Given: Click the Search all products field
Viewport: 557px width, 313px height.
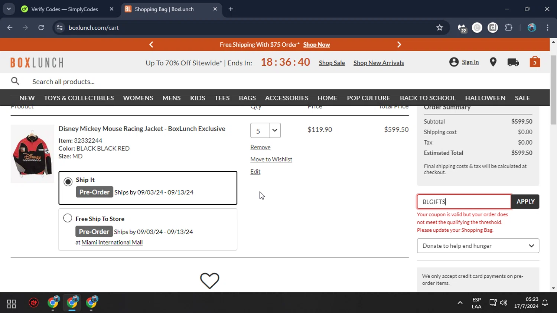Looking at the screenshot, I should point(63,82).
